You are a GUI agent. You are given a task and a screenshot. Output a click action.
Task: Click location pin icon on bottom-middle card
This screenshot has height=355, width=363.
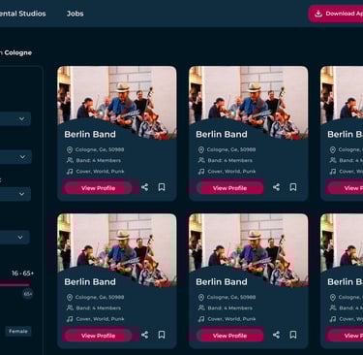pos(201,297)
